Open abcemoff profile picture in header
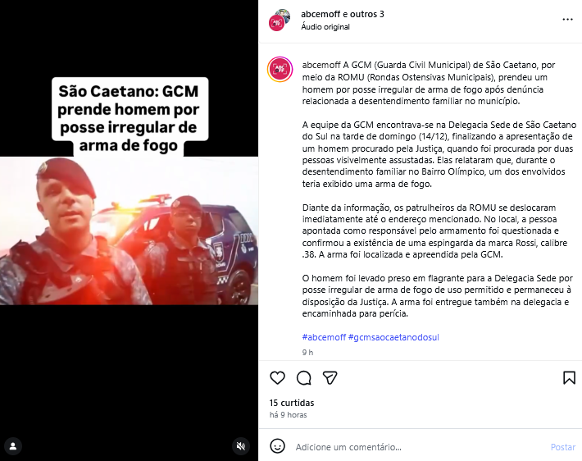The image size is (582, 461). click(280, 21)
